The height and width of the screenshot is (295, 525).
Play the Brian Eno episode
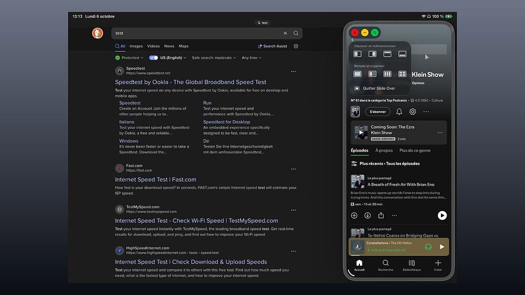pyautogui.click(x=442, y=216)
